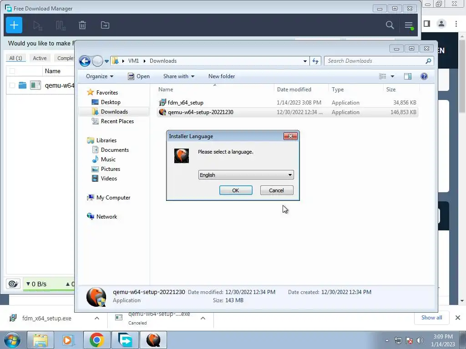This screenshot has height=349, width=466.
Task: Expand the Share with dropdown
Action: tap(178, 76)
